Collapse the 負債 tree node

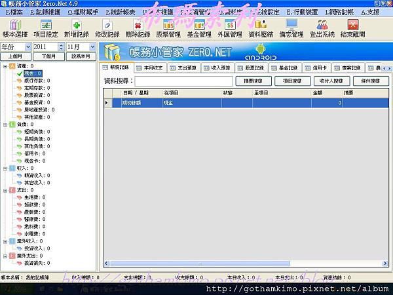click(5, 125)
